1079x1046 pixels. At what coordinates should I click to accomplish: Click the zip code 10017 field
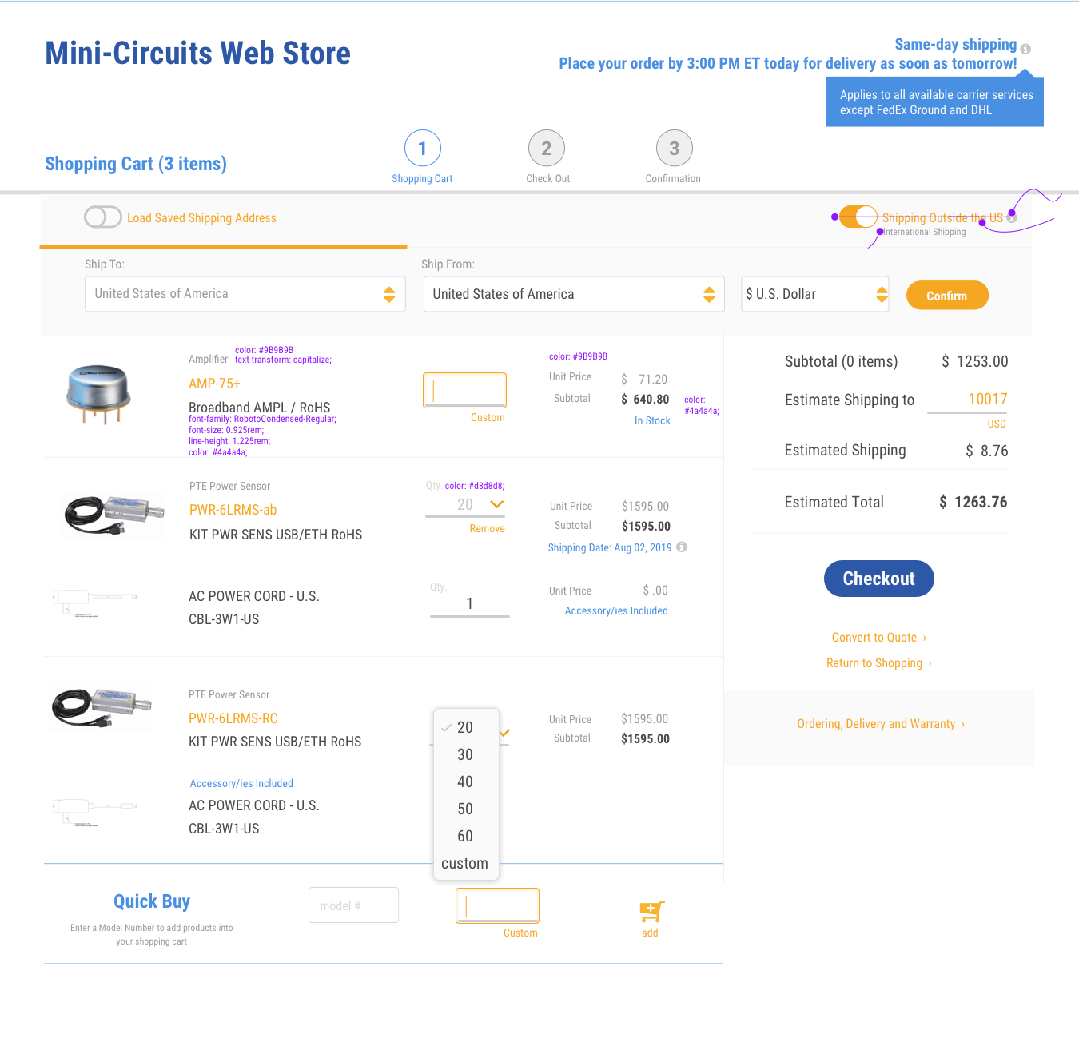(x=967, y=400)
